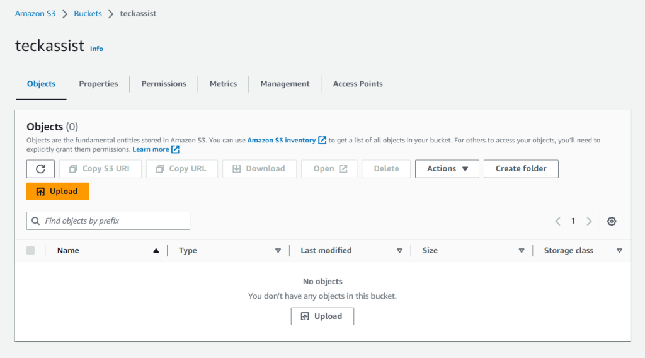The height and width of the screenshot is (358, 645).
Task: Focus the Find objects by prefix field
Action: click(x=108, y=221)
